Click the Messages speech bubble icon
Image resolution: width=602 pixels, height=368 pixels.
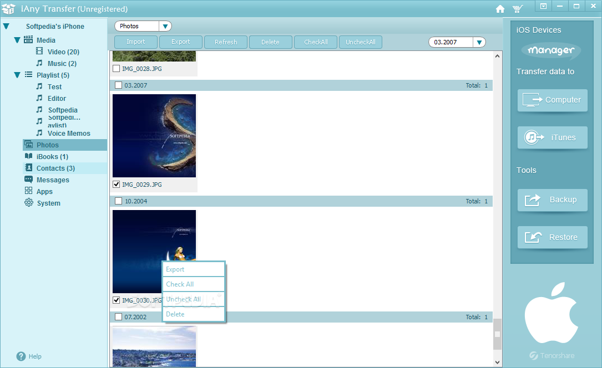pyautogui.click(x=28, y=180)
